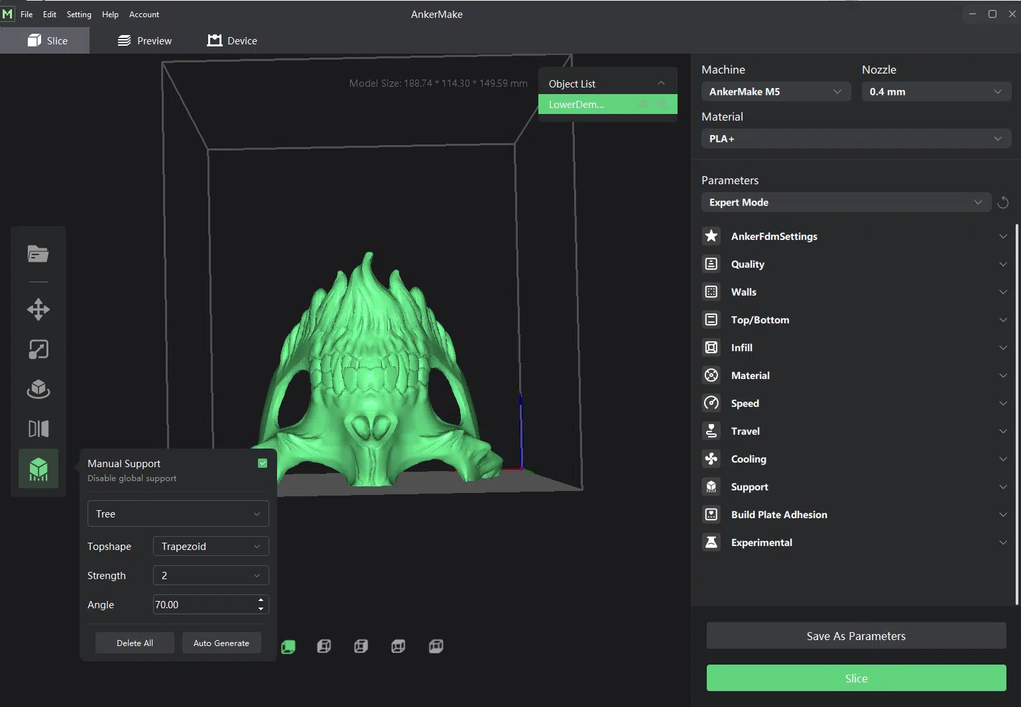Expand the Walls section chevron
The image size is (1021, 707).
tap(1002, 292)
